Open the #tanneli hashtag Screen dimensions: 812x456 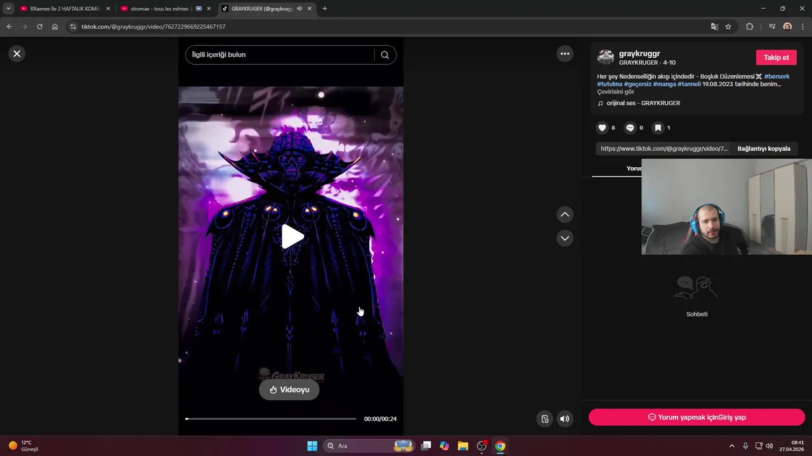[689, 84]
